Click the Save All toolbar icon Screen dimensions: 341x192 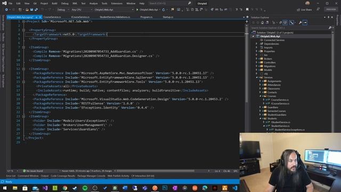point(36,10)
